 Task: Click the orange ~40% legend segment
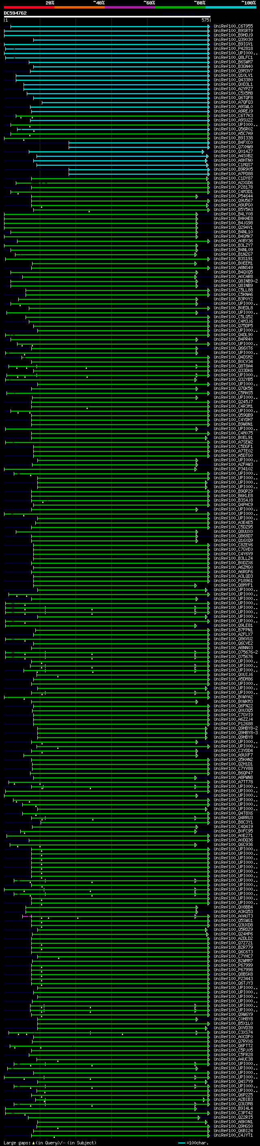pyautogui.click(x=80, y=7)
